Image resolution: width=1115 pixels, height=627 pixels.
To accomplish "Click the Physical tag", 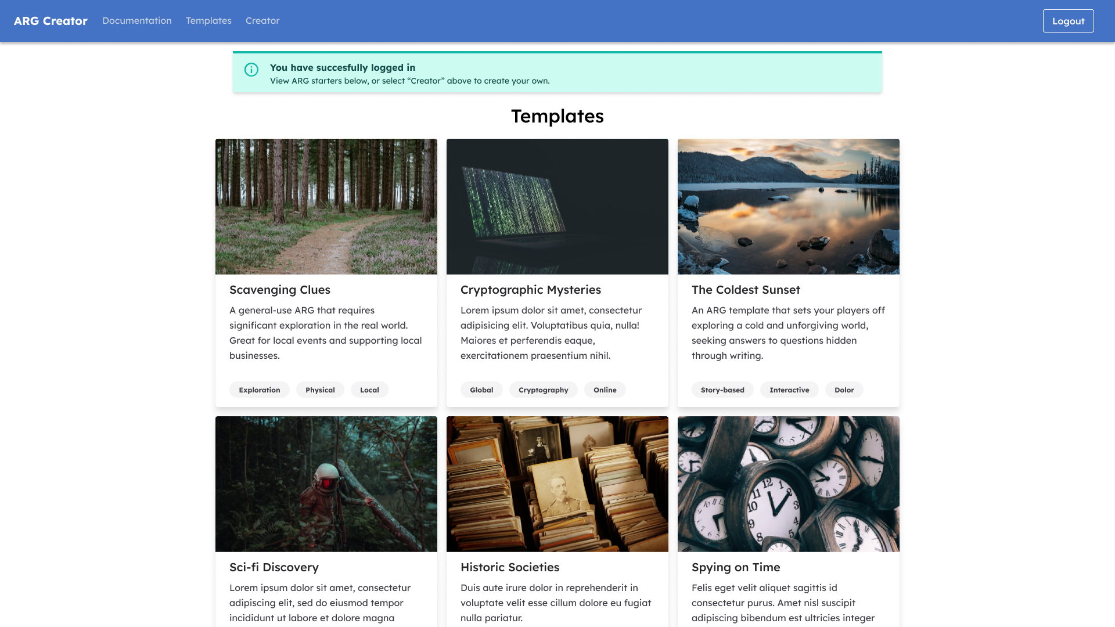I will [x=320, y=390].
